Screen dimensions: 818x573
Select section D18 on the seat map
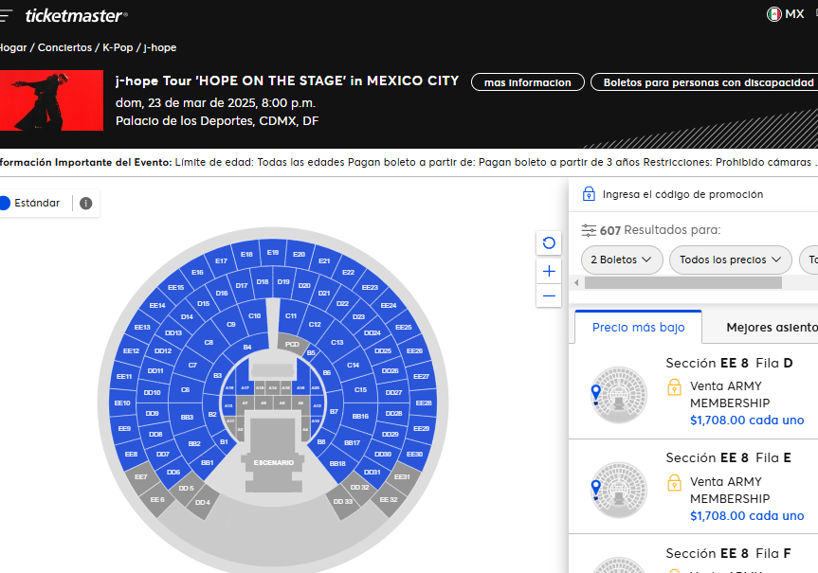point(263,282)
